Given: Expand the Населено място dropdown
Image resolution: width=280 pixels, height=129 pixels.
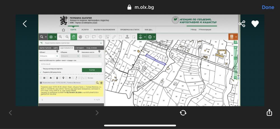Looking at the screenshot, I should point(92,56).
